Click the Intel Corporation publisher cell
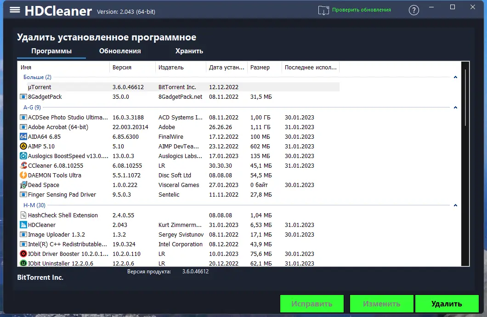 181,244
